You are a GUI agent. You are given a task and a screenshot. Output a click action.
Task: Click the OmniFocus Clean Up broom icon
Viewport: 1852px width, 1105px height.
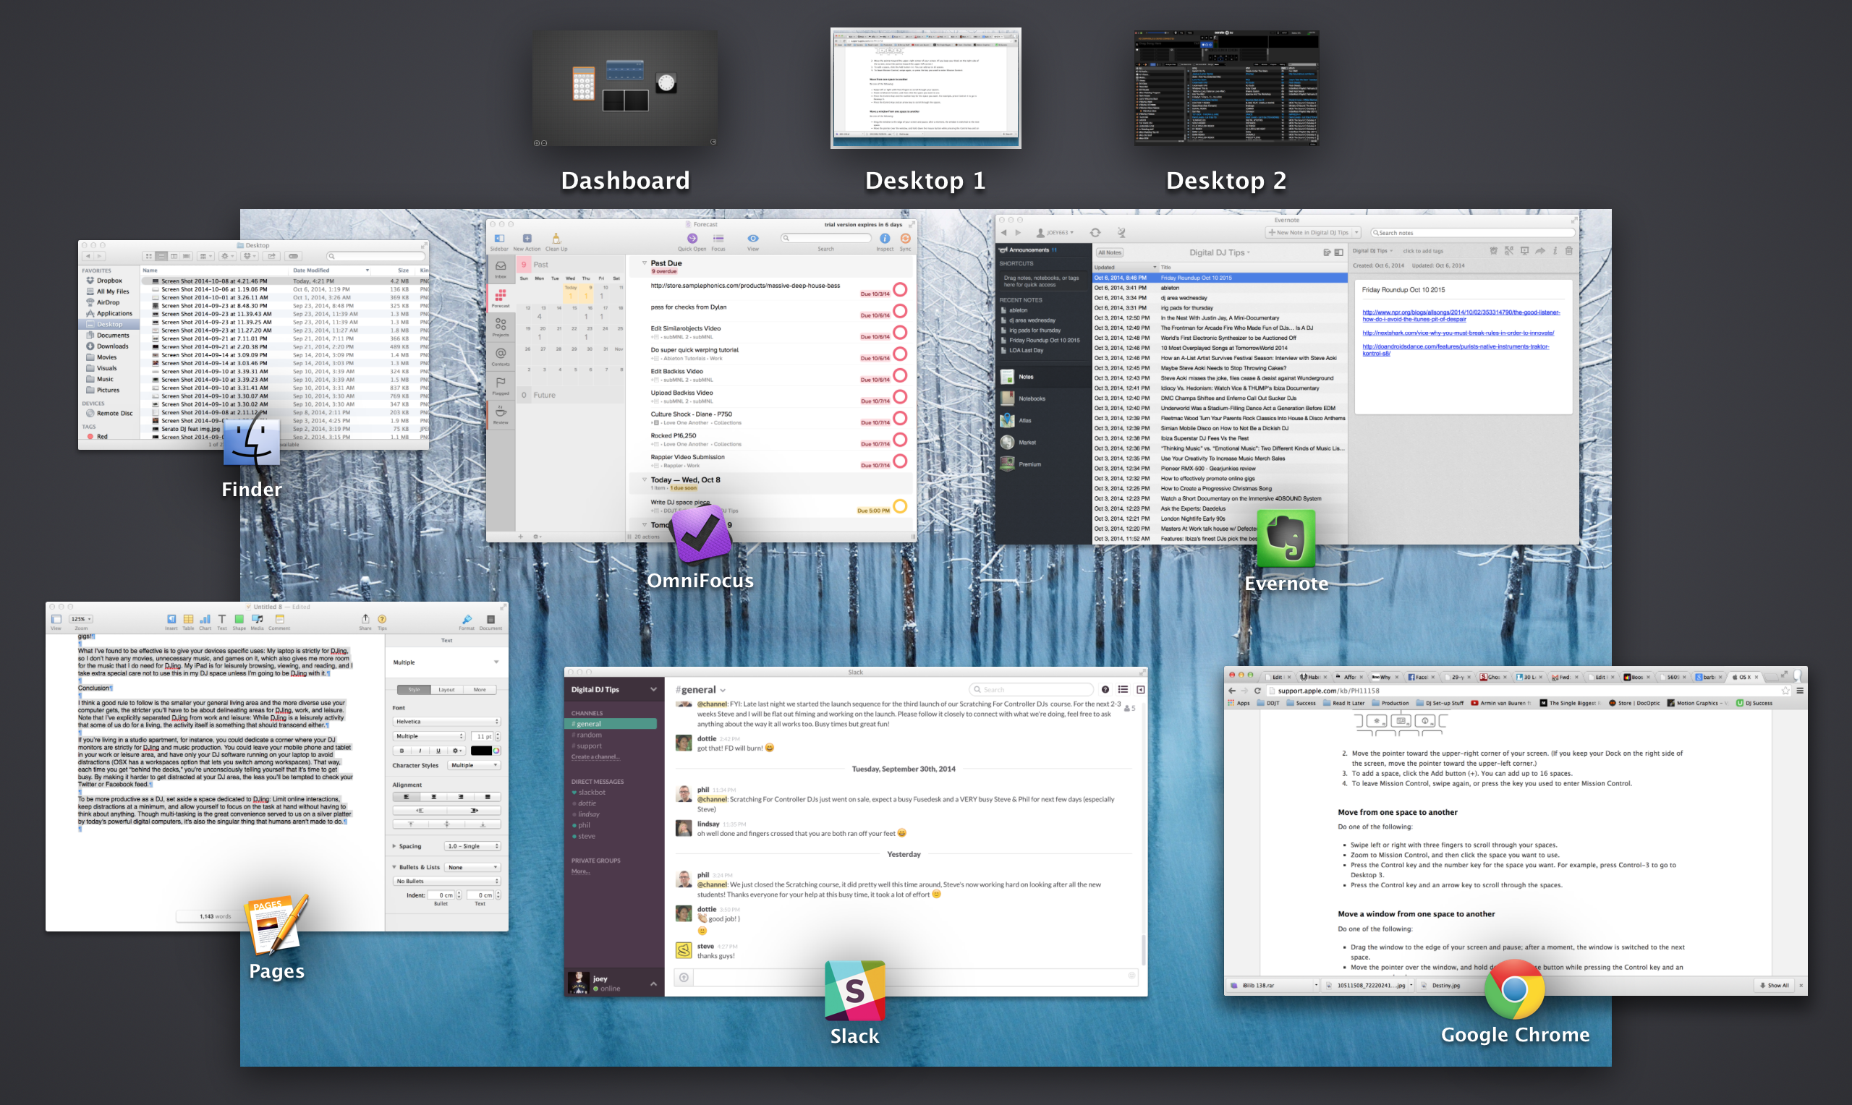point(556,238)
